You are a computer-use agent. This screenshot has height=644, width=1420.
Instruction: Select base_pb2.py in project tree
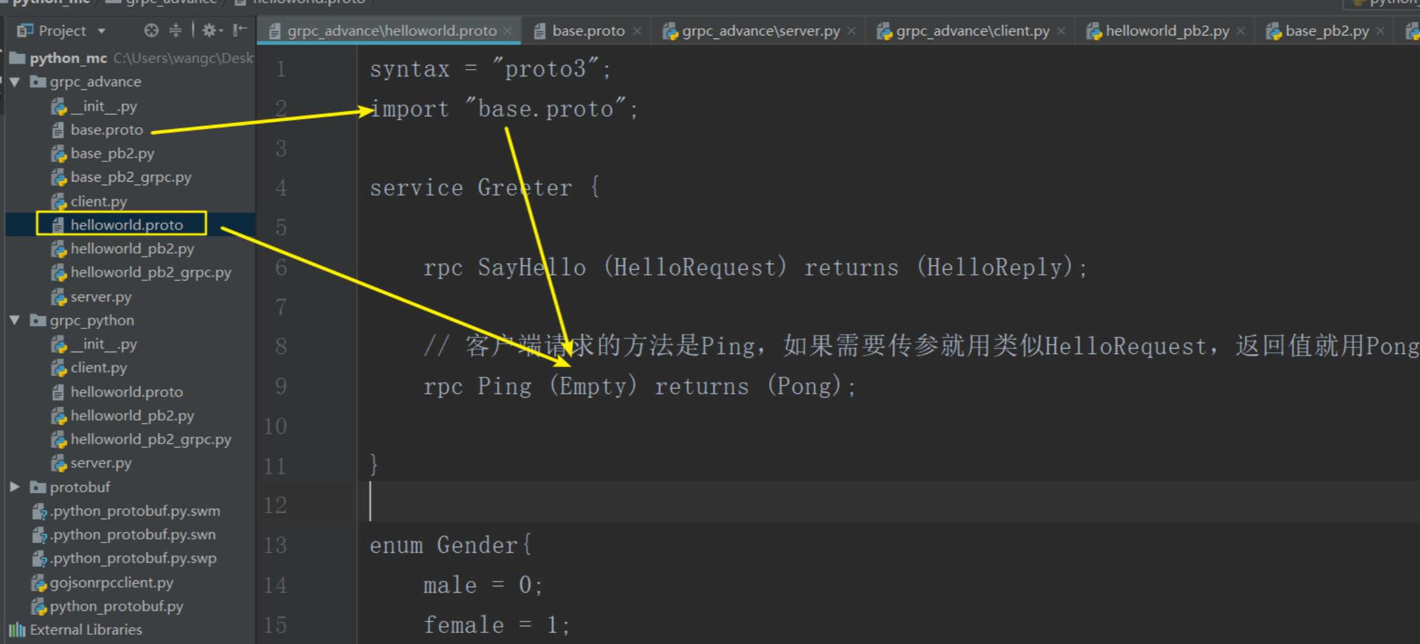coord(112,154)
